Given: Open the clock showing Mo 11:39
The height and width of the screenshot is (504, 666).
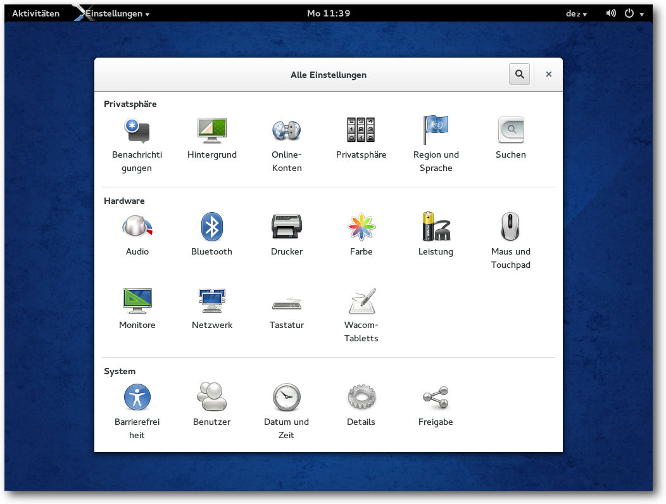Looking at the screenshot, I should tap(329, 13).
